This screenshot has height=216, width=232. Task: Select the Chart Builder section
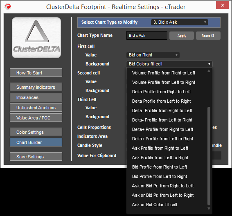pos(36,142)
